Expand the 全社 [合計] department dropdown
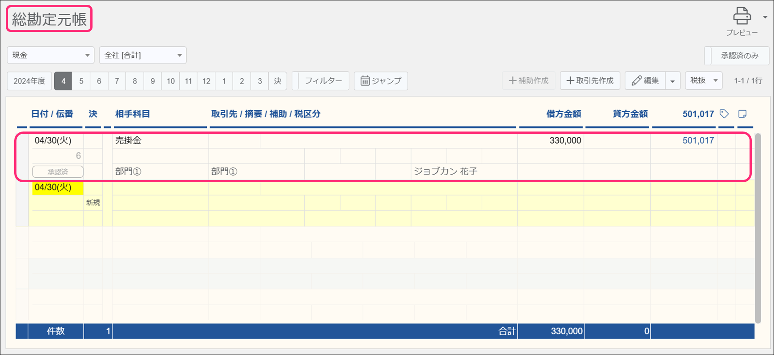Viewport: 774px width, 355px height. [x=143, y=55]
